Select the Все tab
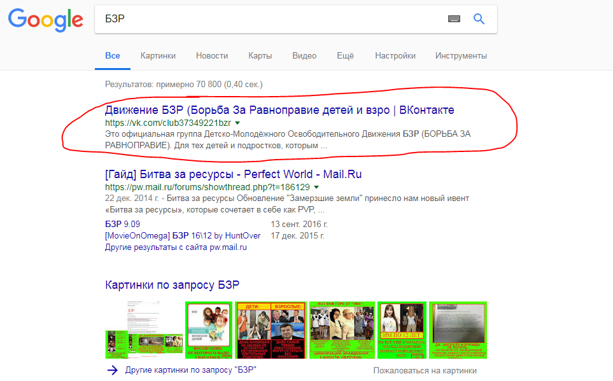This screenshot has width=613, height=381. pyautogui.click(x=113, y=56)
